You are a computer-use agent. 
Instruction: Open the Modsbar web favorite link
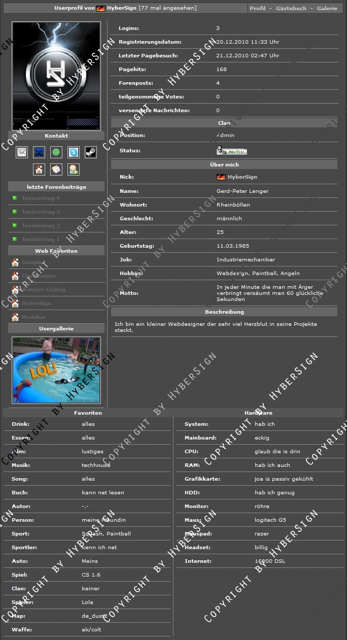coord(34,317)
